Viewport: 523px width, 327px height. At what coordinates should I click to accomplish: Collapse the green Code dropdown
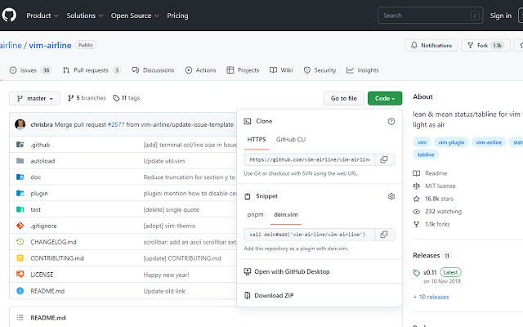coord(384,99)
